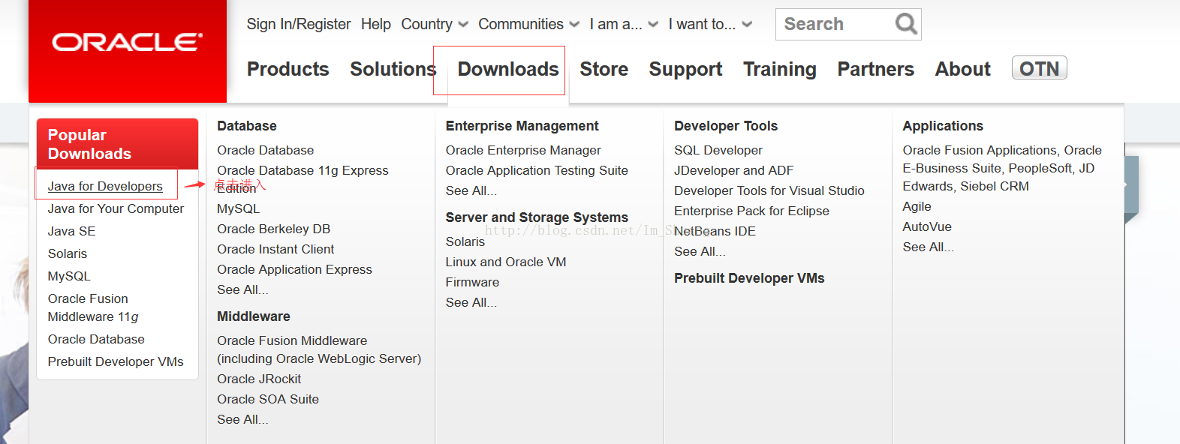Viewport: 1180px width, 444px height.
Task: Open Oracle Enterprise Manager link
Action: (x=523, y=150)
